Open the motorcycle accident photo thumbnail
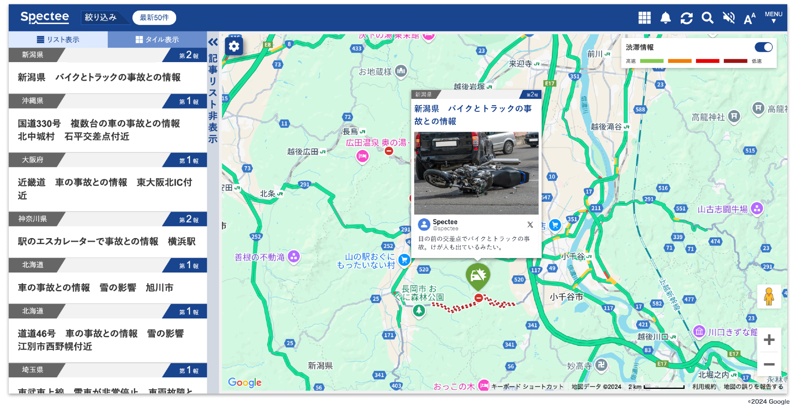This screenshot has width=796, height=410. click(476, 173)
